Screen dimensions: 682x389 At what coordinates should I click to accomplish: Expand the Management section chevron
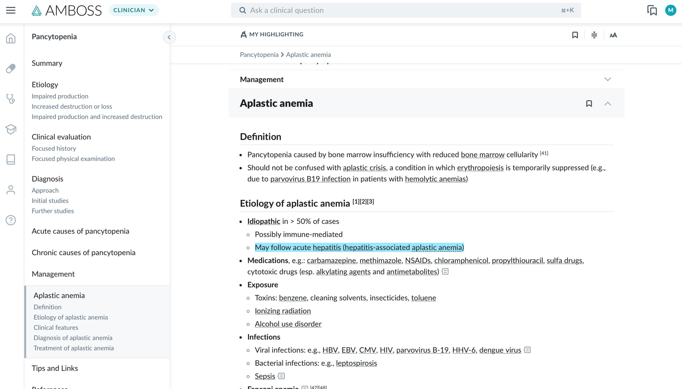coord(607,80)
